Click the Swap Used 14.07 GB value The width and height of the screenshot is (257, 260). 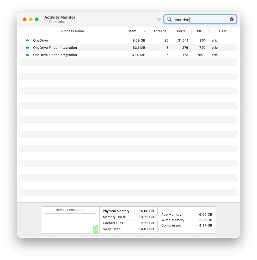146,229
